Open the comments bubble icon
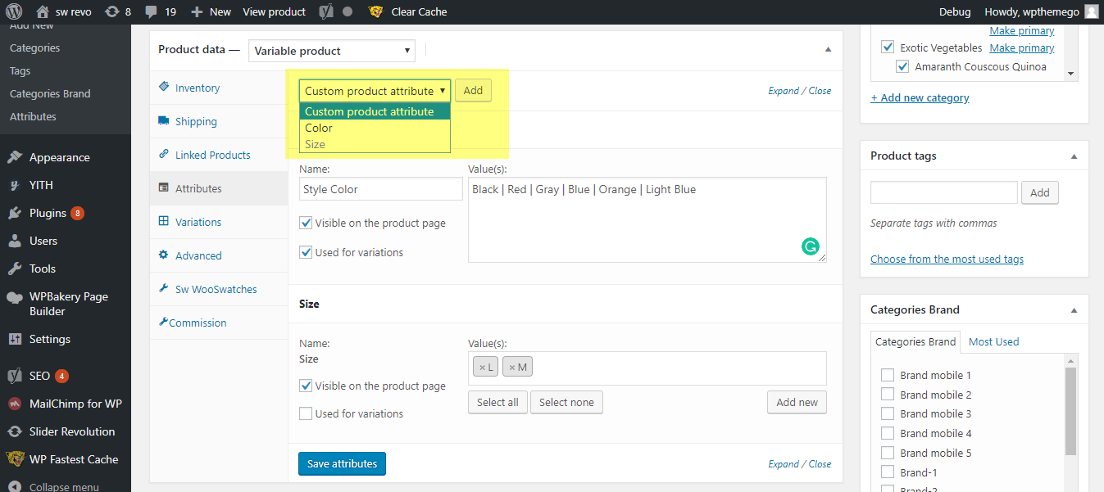The image size is (1104, 492). 150,11
